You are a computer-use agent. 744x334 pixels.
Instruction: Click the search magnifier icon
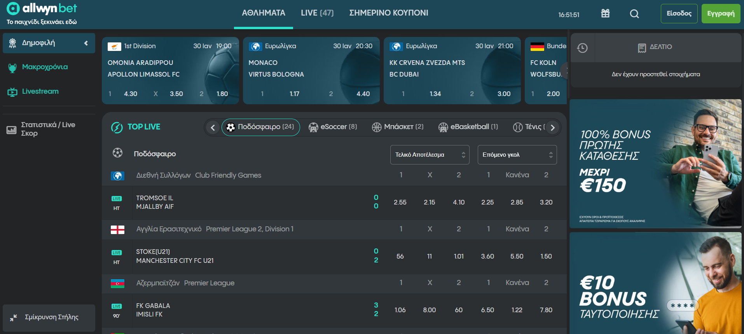pos(634,14)
